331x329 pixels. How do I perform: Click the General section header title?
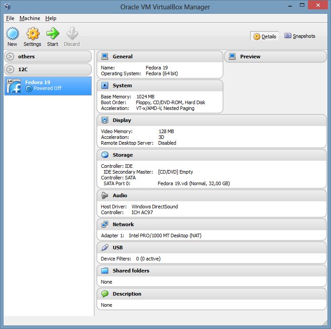(123, 57)
